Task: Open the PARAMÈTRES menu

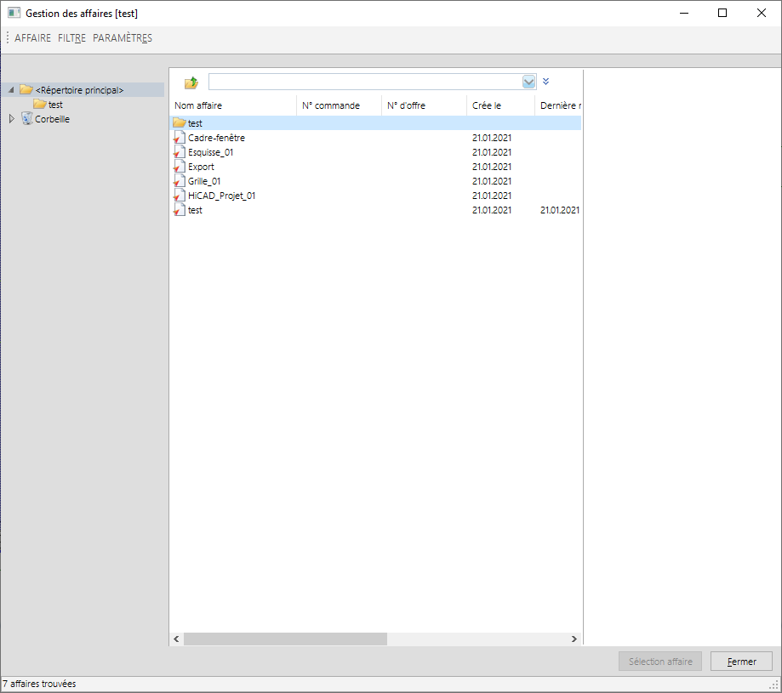Action: tap(123, 38)
